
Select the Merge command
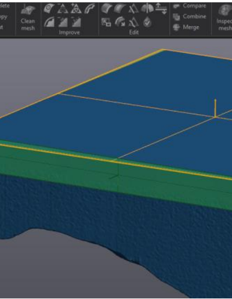click(186, 27)
